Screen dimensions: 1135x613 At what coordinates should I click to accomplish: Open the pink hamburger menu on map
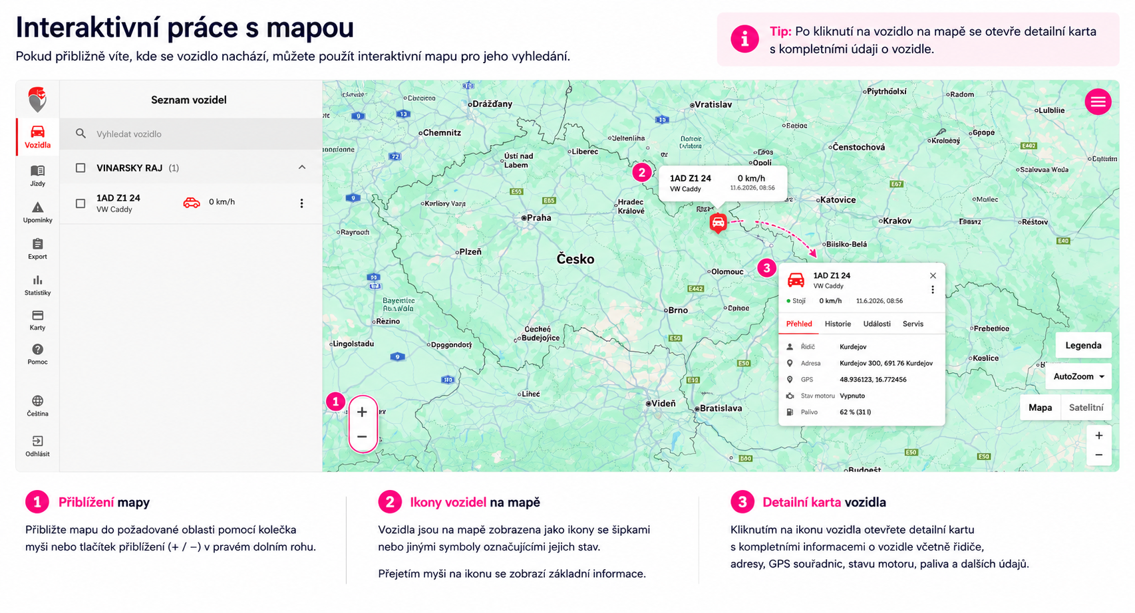coord(1098,102)
